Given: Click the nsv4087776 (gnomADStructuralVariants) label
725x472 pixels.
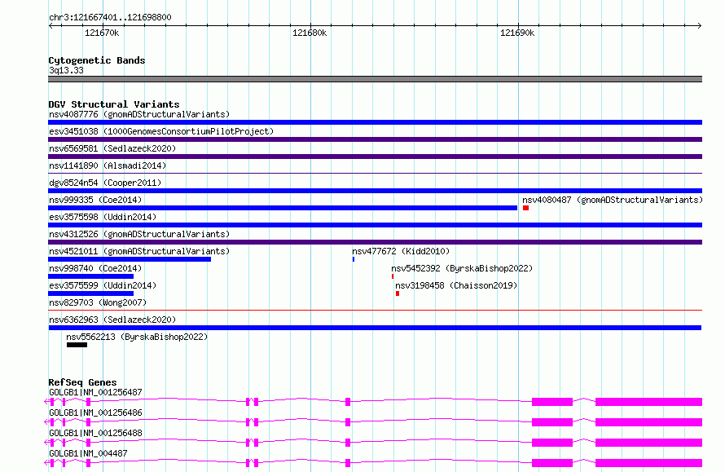Looking at the screenshot, I should [x=139, y=114].
